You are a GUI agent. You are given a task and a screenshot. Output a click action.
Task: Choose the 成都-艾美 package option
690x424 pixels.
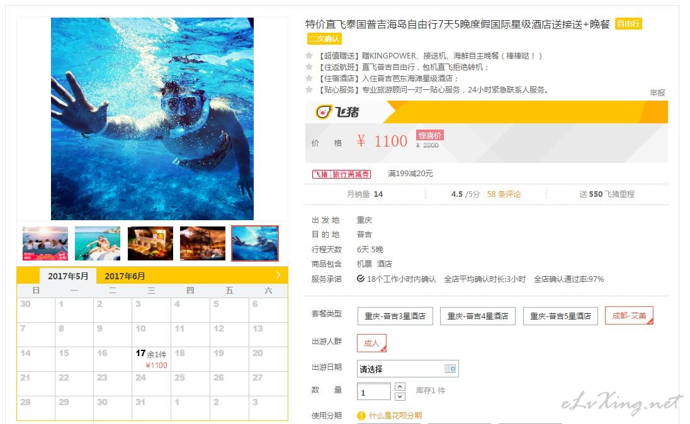coord(630,315)
